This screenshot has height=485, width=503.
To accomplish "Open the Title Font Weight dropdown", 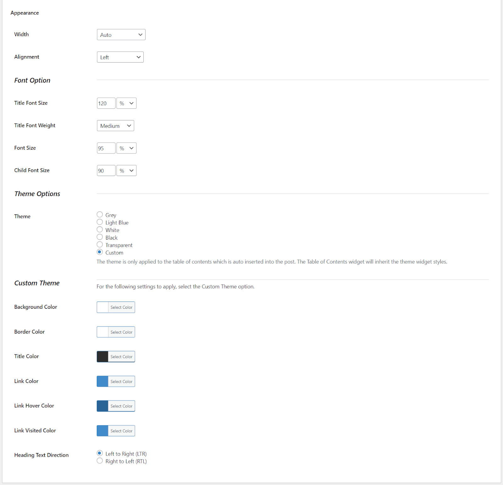I will coord(115,126).
